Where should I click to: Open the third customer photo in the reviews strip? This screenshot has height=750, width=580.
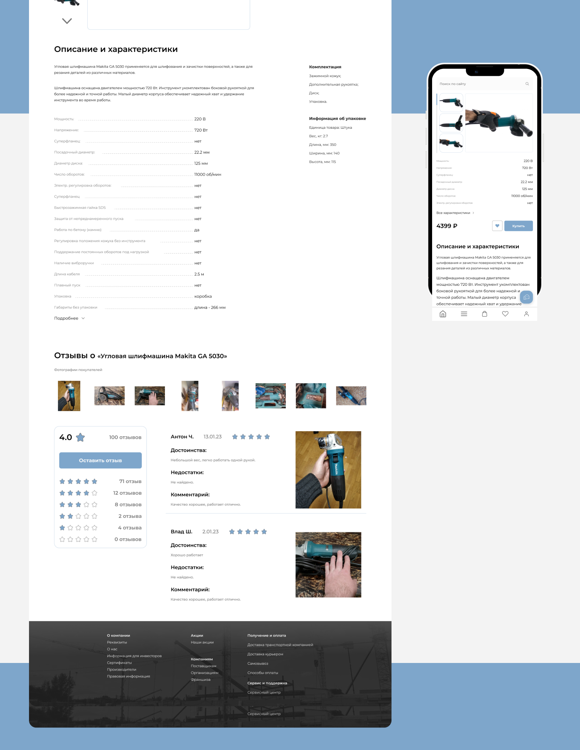pyautogui.click(x=150, y=396)
